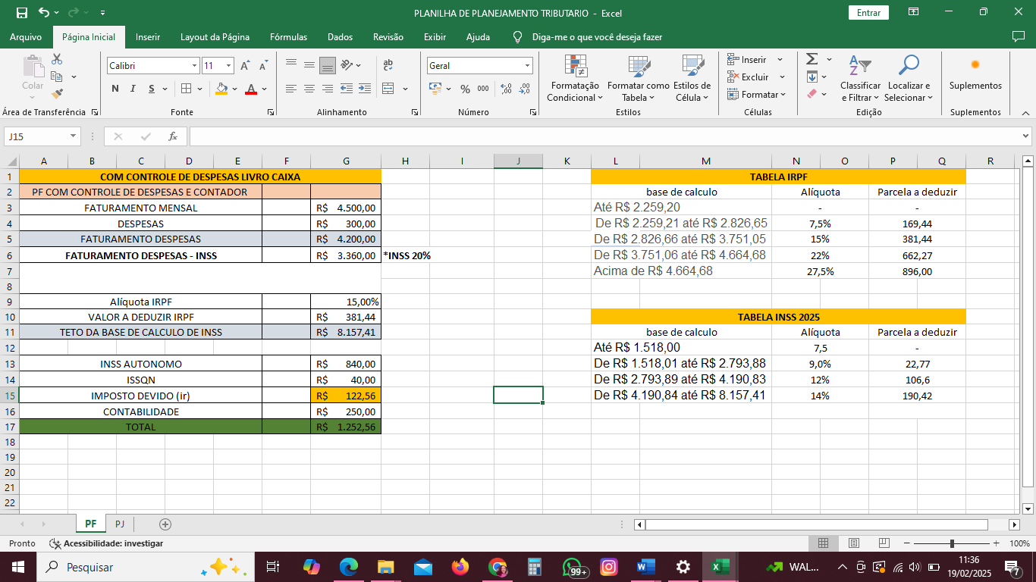Switch to the PJ sheet tab
Screen dimensions: 1036x582
(x=120, y=524)
